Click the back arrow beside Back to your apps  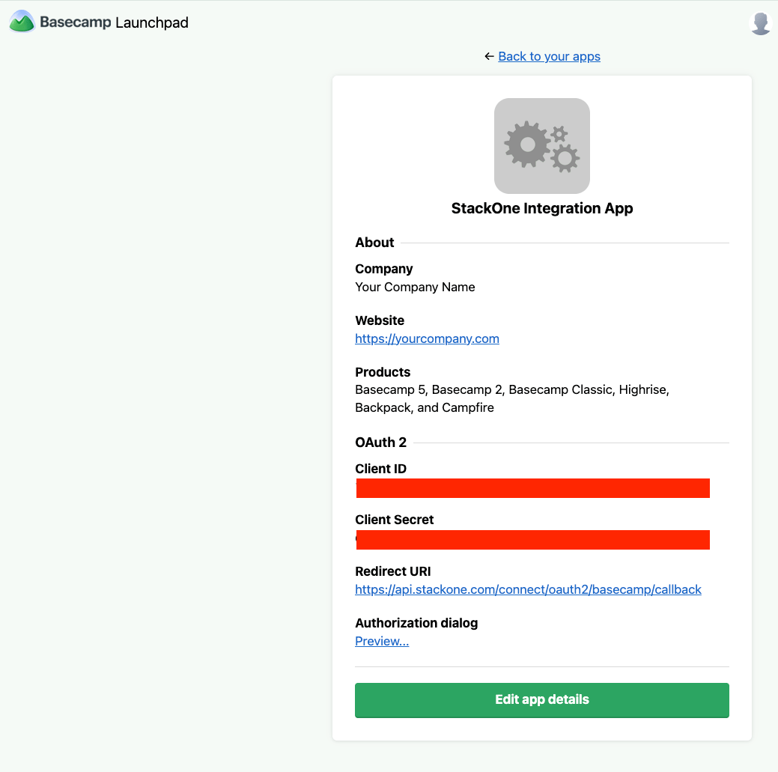489,57
